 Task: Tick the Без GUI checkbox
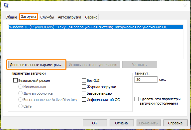(84, 80)
